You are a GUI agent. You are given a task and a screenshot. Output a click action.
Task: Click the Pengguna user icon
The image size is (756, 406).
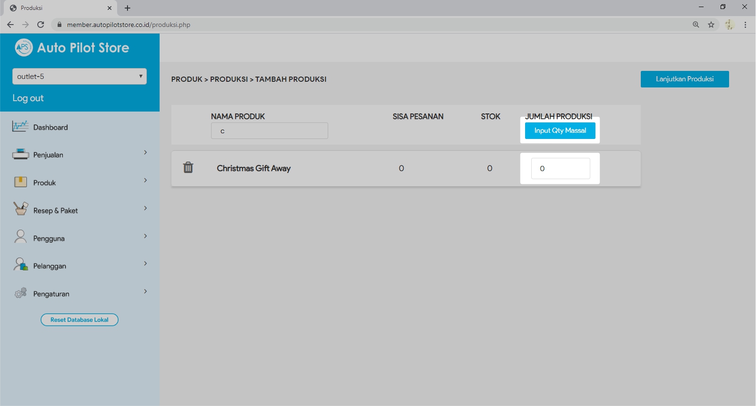point(20,237)
